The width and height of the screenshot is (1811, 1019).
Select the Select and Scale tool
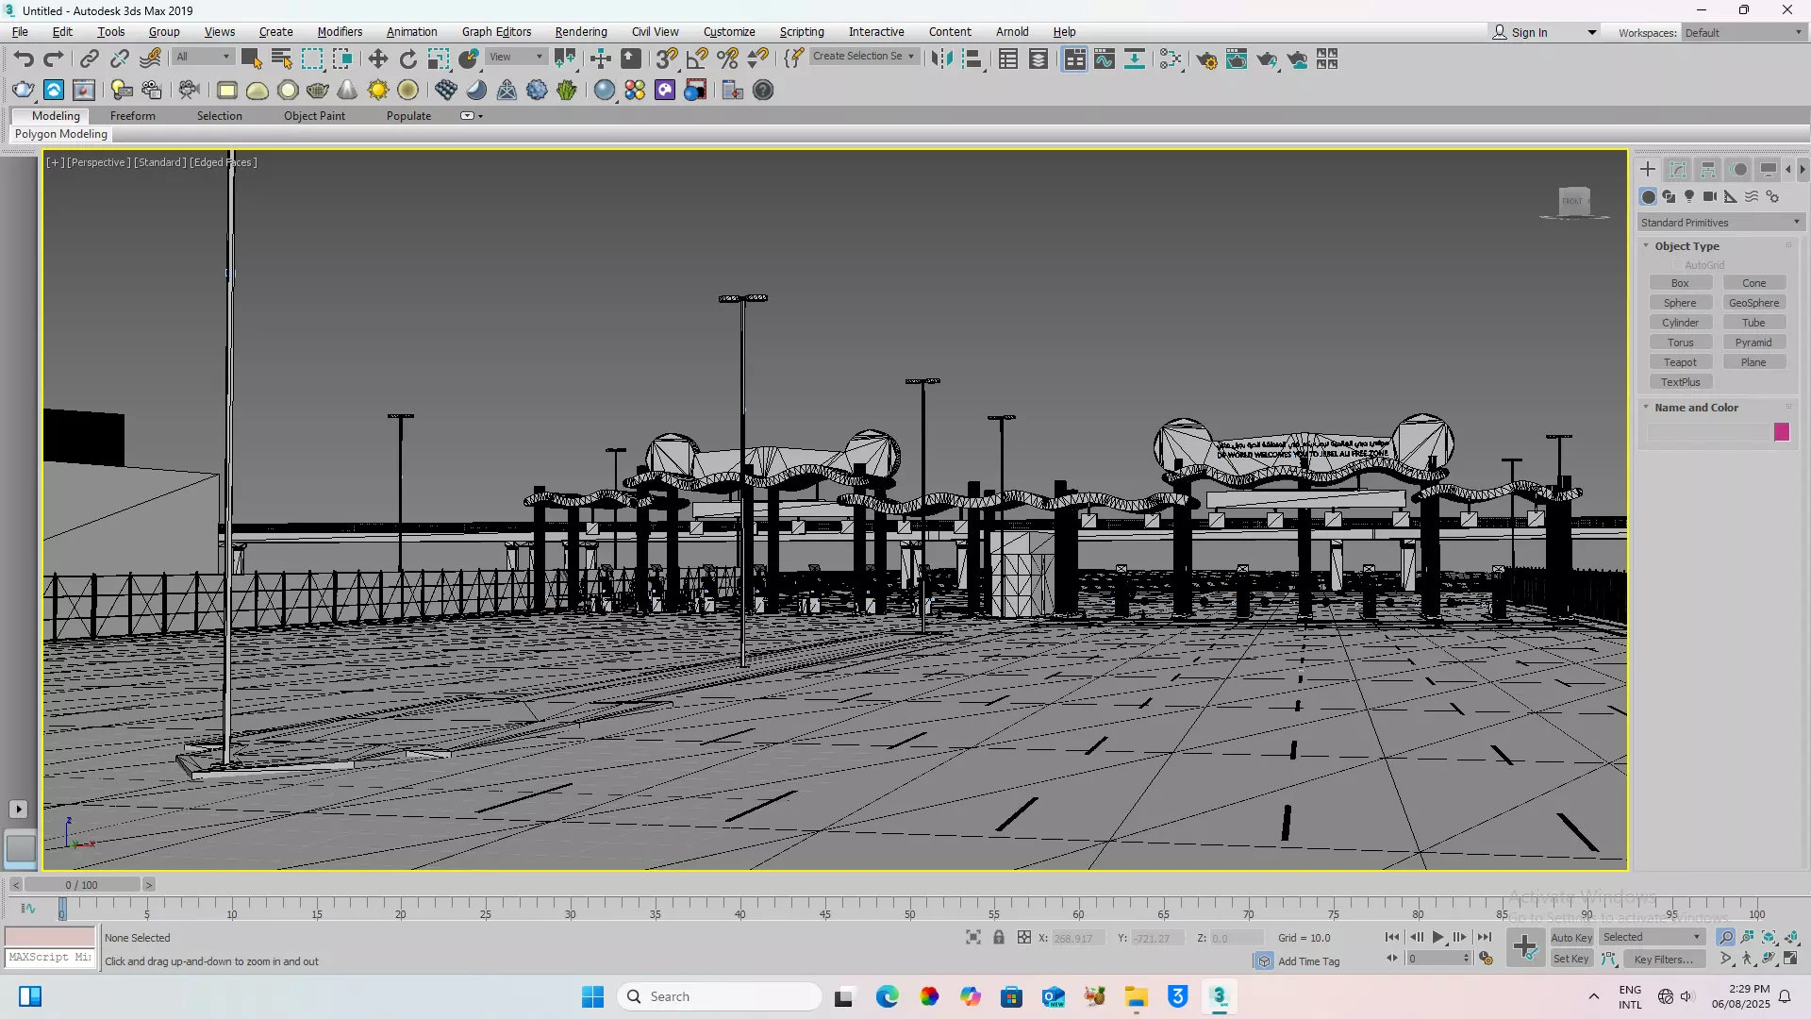(439, 59)
